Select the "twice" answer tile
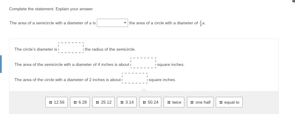 click(174, 102)
